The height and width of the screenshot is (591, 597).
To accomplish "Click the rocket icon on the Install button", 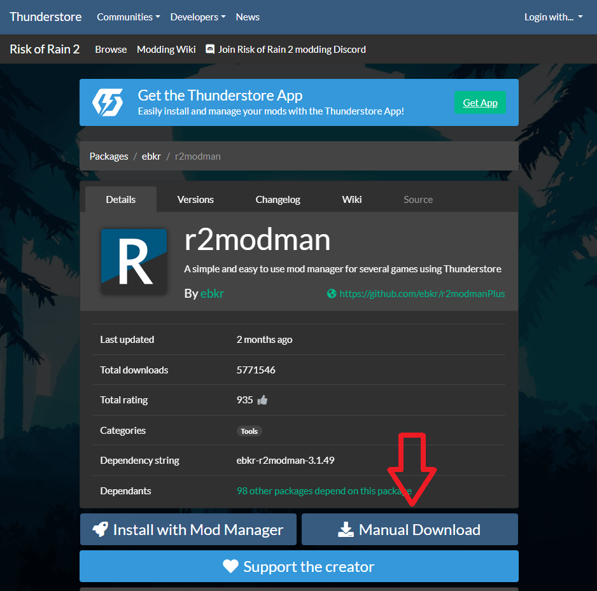I will coord(100,530).
